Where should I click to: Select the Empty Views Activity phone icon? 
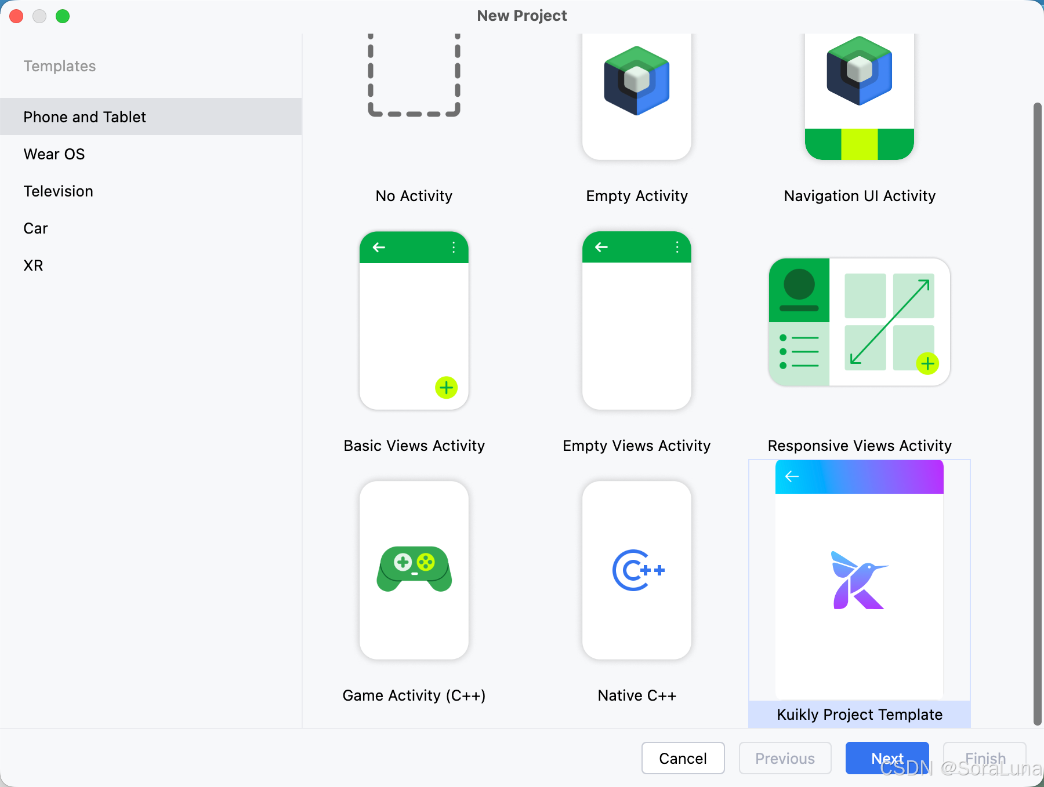tap(637, 320)
